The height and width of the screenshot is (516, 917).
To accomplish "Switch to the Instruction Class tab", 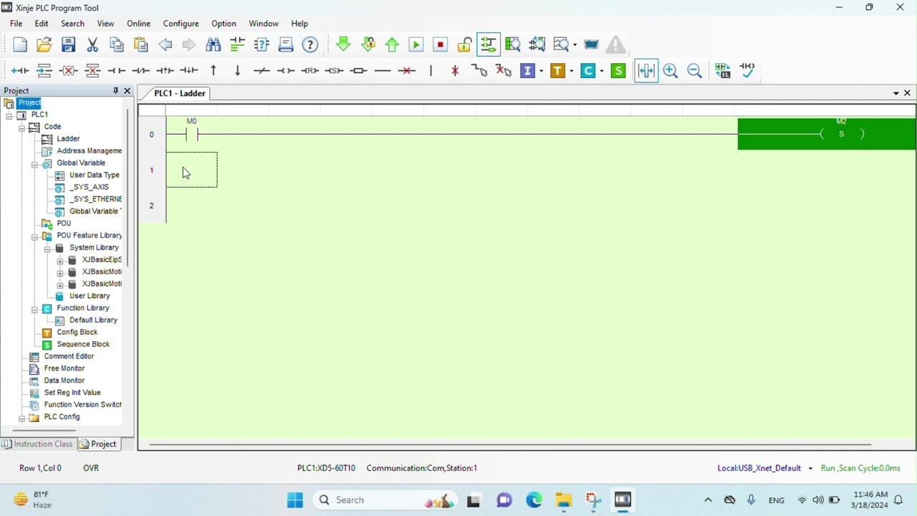I will (x=37, y=444).
